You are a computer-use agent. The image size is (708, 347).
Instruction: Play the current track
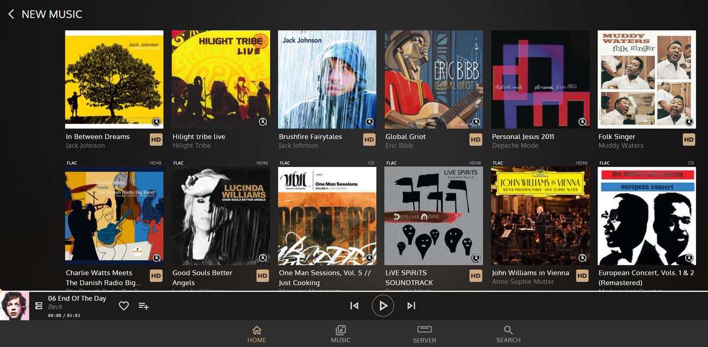click(383, 306)
